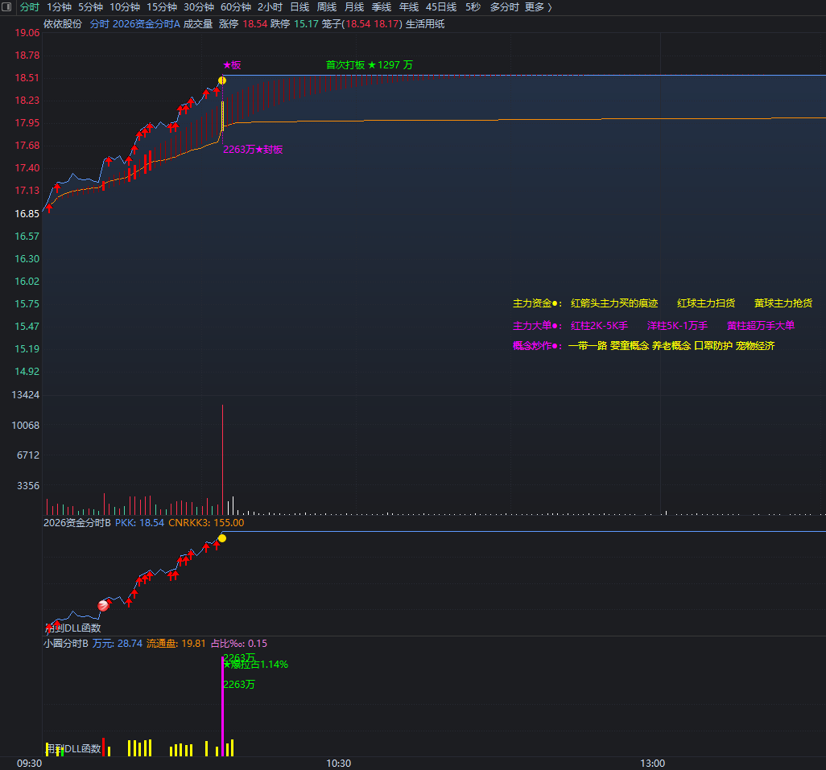Toggle the sidebar panel icon at top-left
The height and width of the screenshot is (770, 826).
(x=6, y=7)
